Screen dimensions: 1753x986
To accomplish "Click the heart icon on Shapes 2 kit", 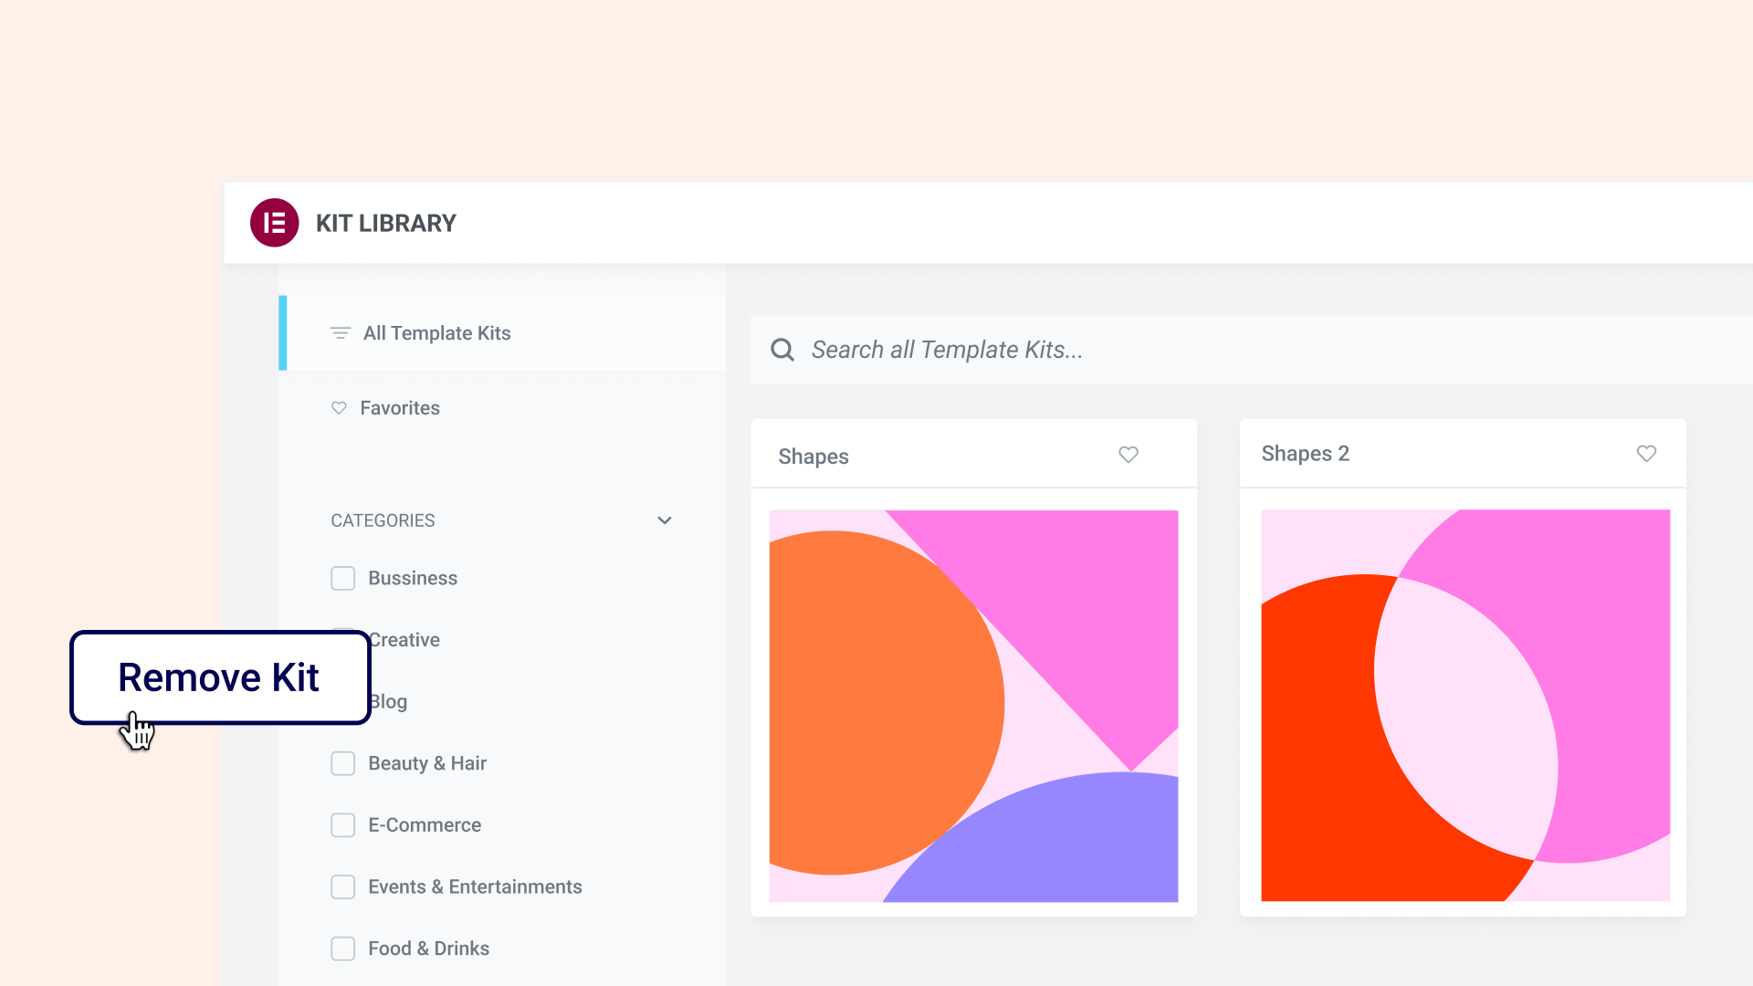I will click(x=1647, y=454).
